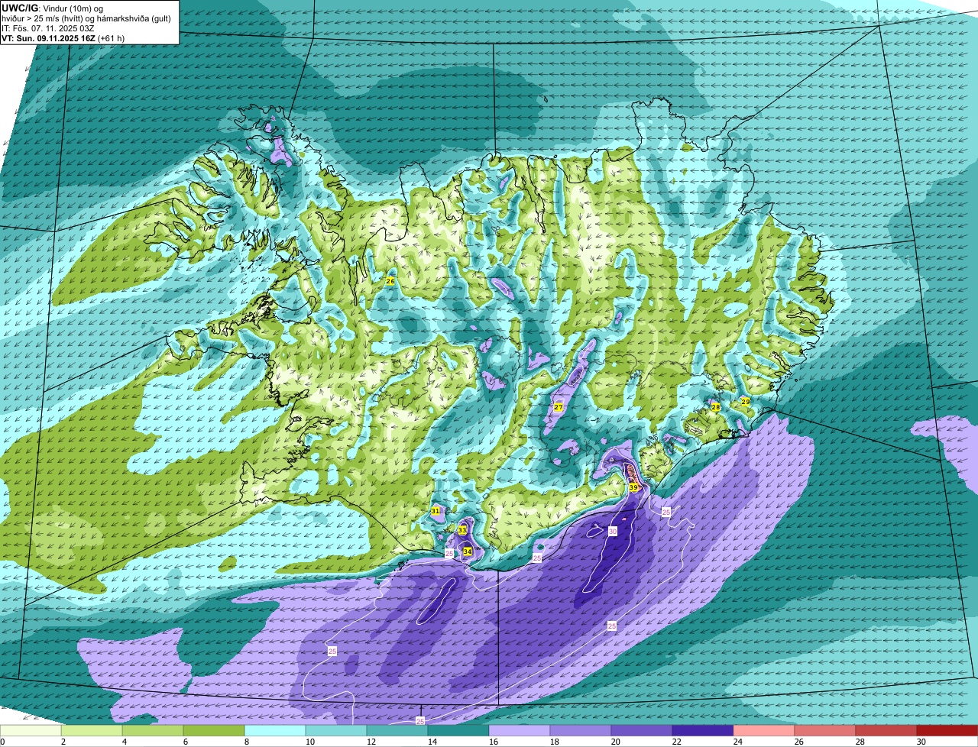The height and width of the screenshot is (747, 978).
Task: Click the legend scale number 30
Action: tap(921, 742)
